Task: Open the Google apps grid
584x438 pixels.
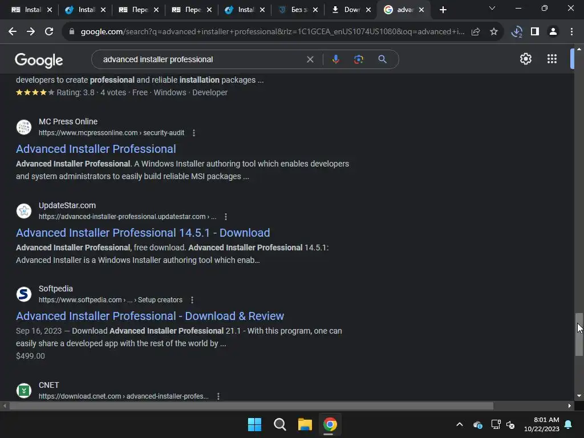Action: pyautogui.click(x=552, y=59)
